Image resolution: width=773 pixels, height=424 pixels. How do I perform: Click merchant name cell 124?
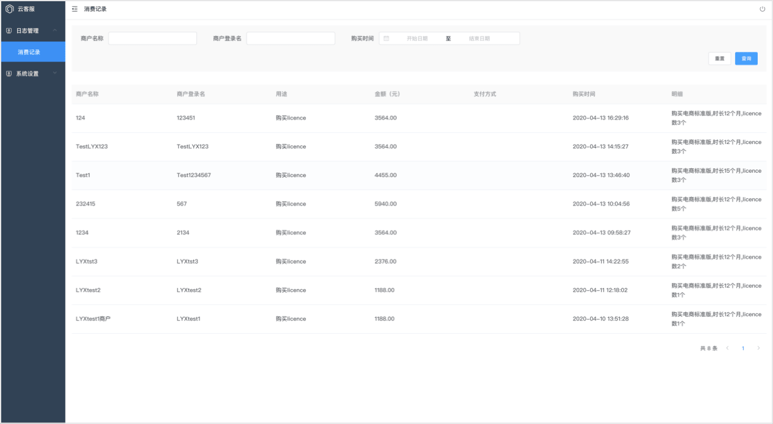click(81, 118)
